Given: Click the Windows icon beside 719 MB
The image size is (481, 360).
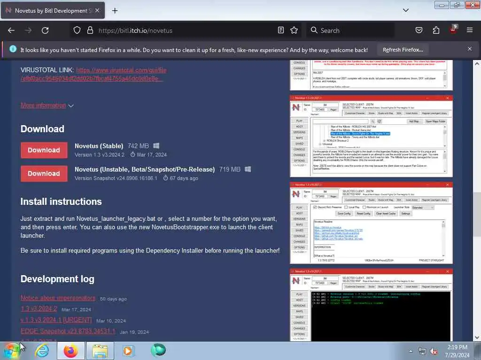Looking at the screenshot, I should point(248,169).
